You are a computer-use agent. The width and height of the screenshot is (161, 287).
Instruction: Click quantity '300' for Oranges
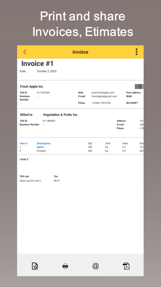[90, 151]
